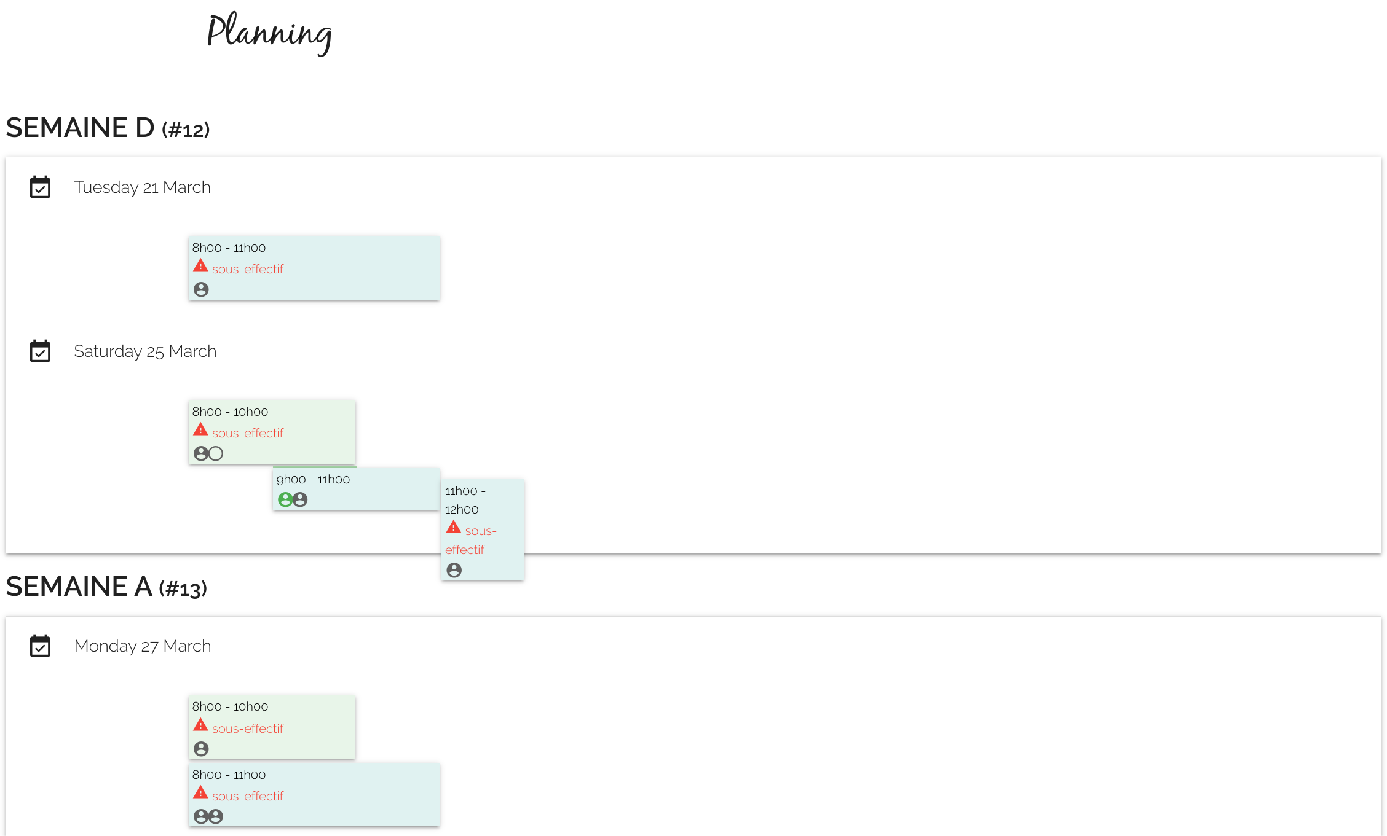This screenshot has width=1387, height=836.
Task: Click person icon in Monday 8h00 - 10h00 shift
Action: point(201,749)
